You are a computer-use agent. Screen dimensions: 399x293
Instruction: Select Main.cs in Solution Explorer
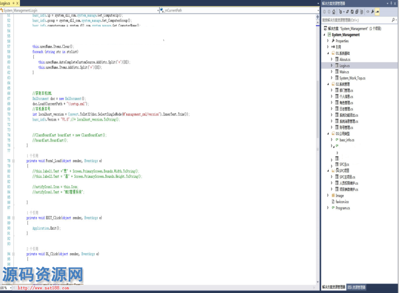344,72
